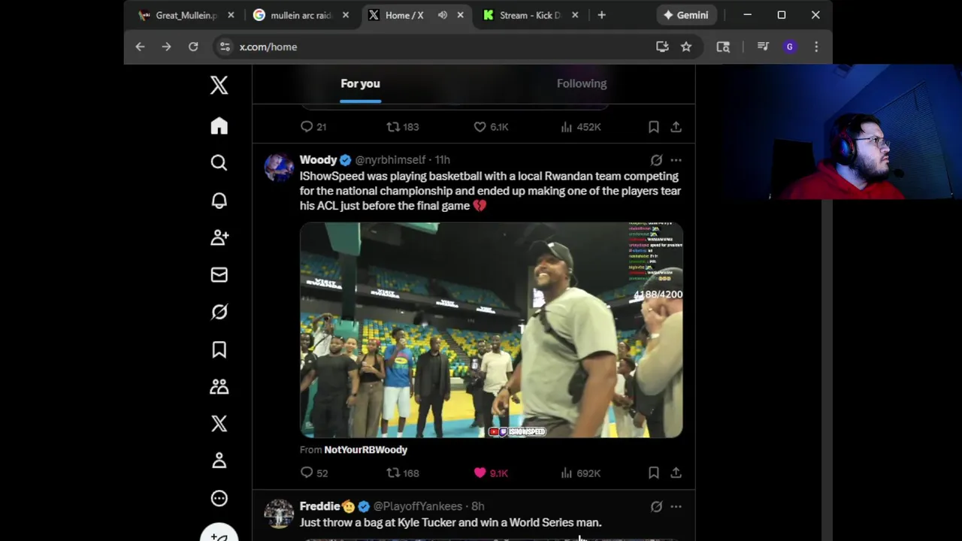
Task: Switch to the For you tab
Action: click(360, 83)
